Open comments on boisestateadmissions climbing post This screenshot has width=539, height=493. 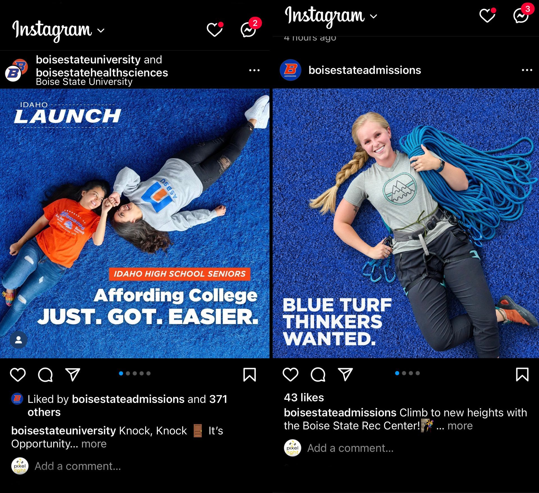318,374
